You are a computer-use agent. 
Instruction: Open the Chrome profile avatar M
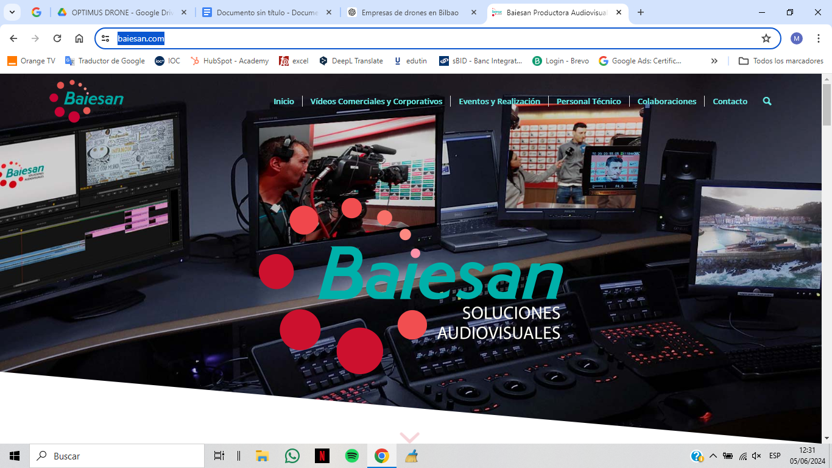(797, 38)
